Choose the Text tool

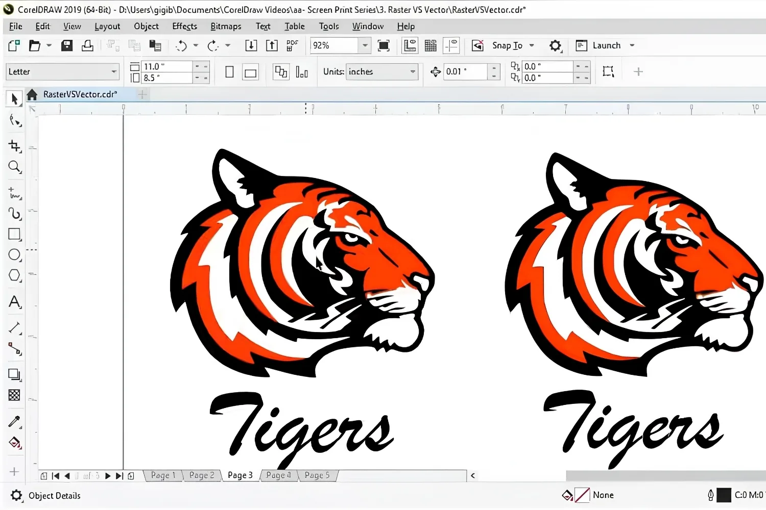pyautogui.click(x=14, y=302)
